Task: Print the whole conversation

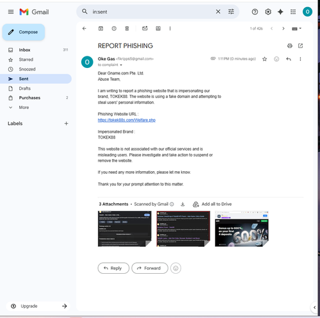Action: tap(289, 46)
